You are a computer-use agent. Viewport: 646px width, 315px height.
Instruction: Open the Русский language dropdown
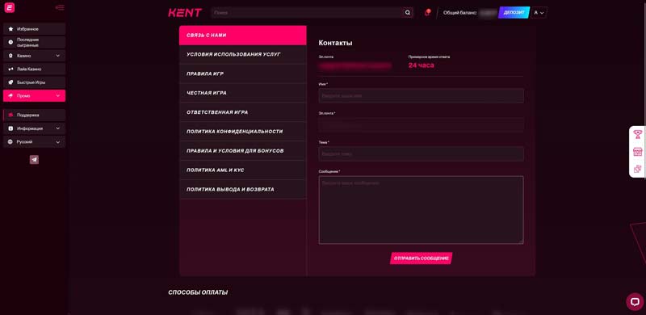(34, 142)
